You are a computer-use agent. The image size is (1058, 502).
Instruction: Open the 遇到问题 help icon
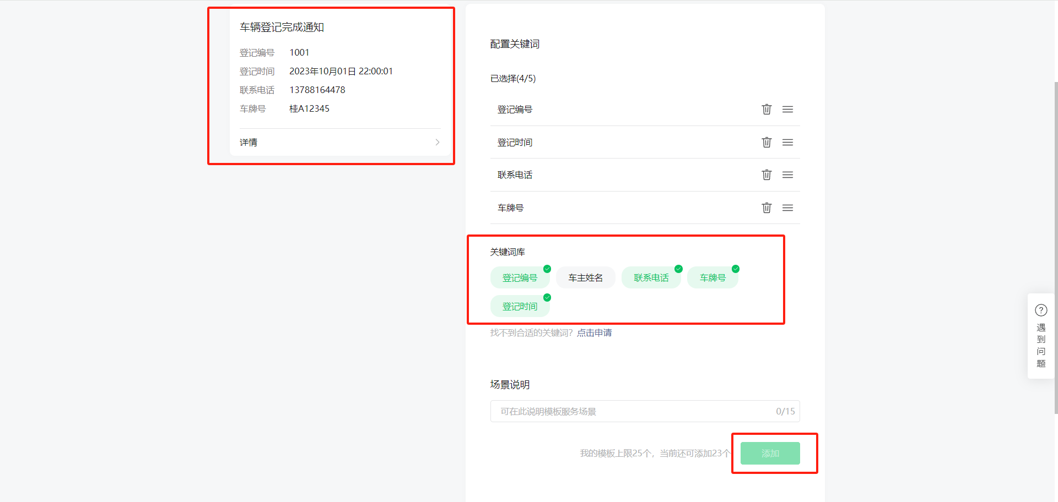(x=1041, y=310)
